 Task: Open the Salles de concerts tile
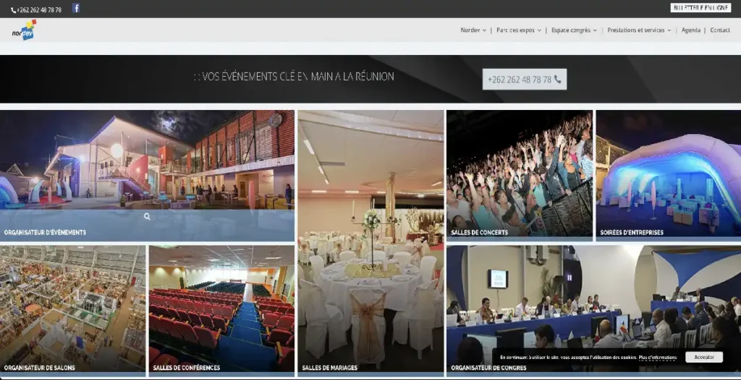point(519,174)
